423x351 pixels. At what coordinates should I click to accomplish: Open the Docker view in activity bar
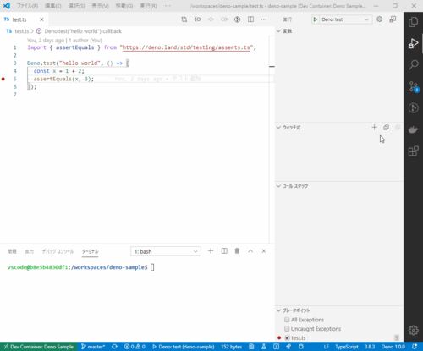[413, 129]
